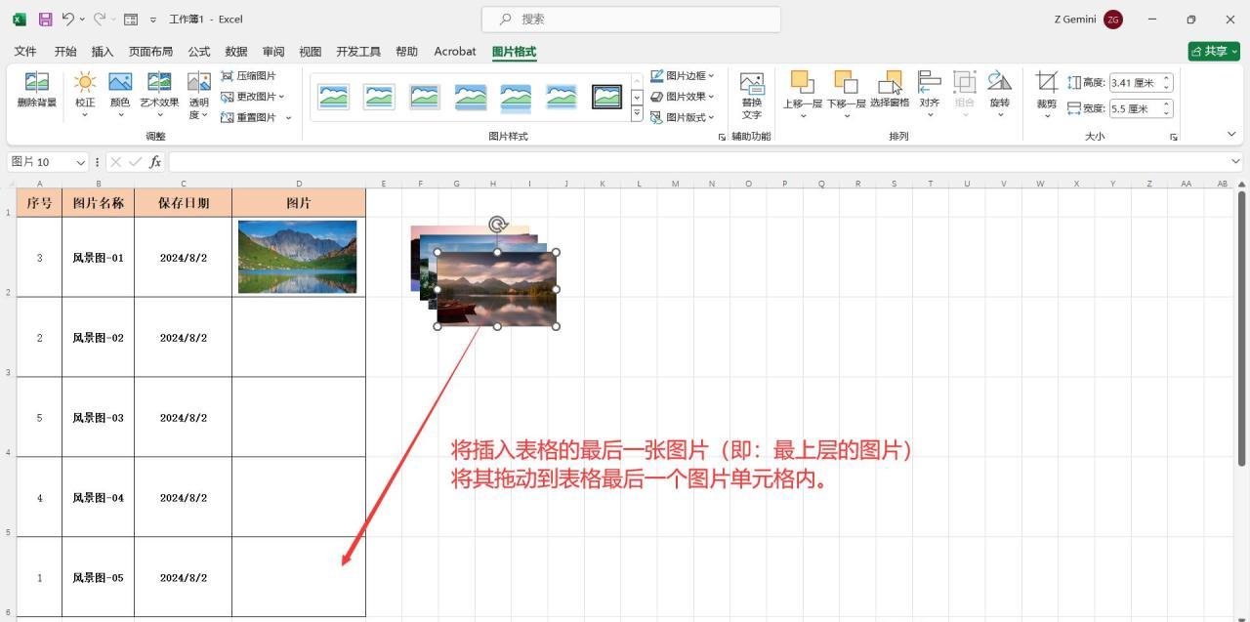The height and width of the screenshot is (622, 1250).
Task: Open the 文件 File menu
Action: coord(25,52)
